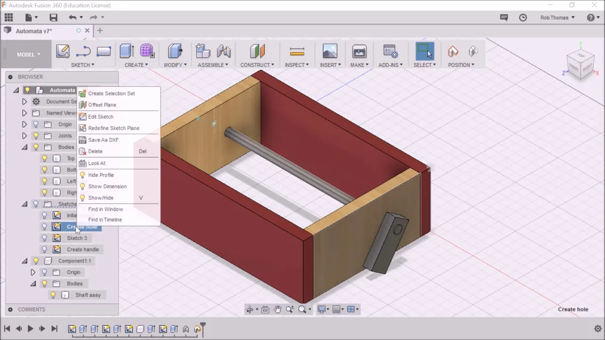This screenshot has height=340, width=605.
Task: Open timeline settings gear icon
Action: coord(597,329)
